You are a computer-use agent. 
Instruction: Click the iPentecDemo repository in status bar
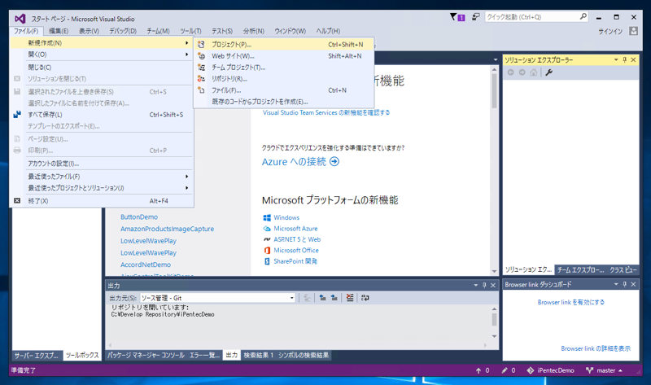coord(551,370)
